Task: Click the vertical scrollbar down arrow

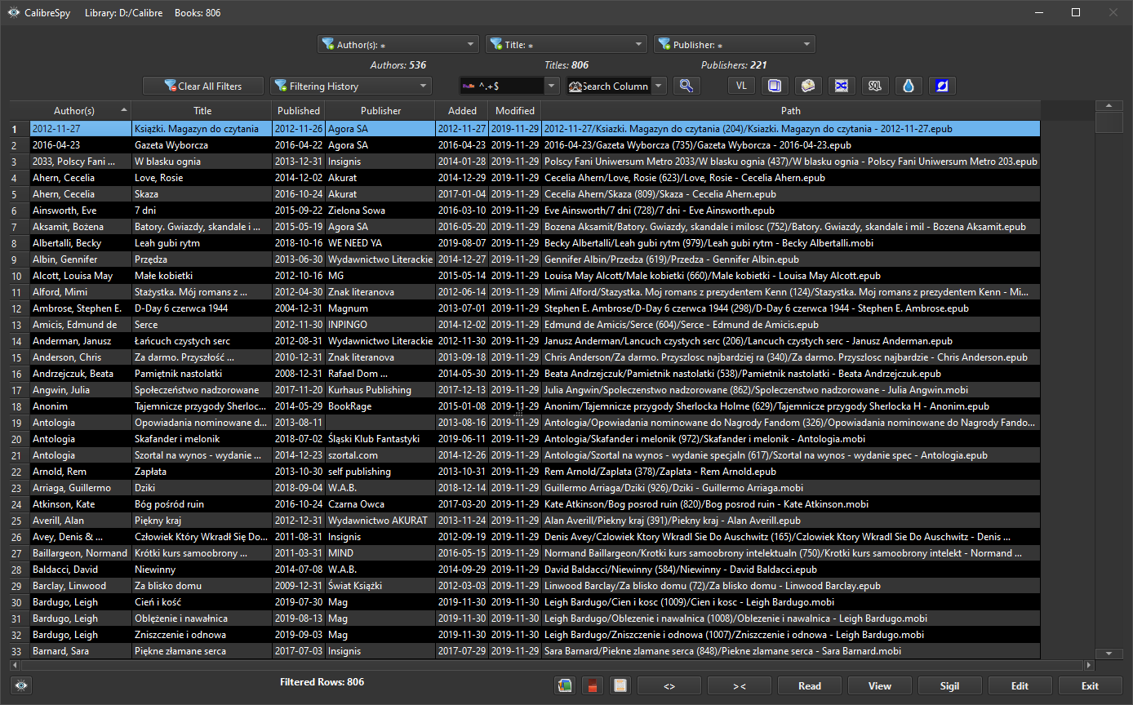Action: click(1109, 654)
